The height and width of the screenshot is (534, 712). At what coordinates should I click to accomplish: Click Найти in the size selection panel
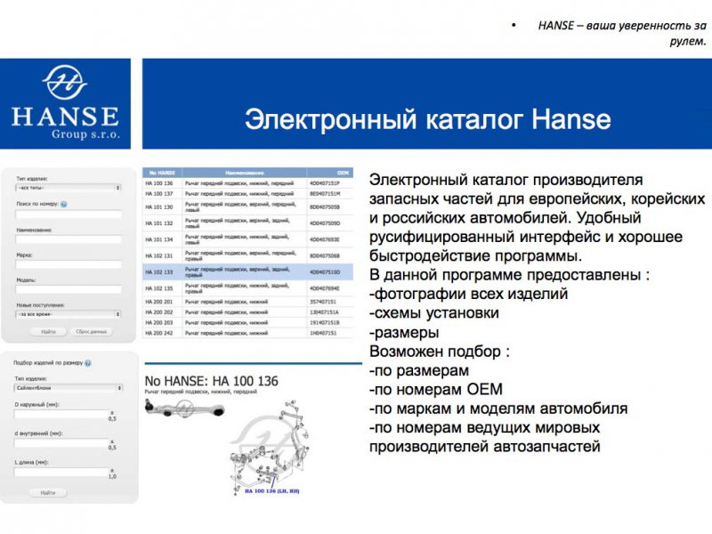(48, 493)
